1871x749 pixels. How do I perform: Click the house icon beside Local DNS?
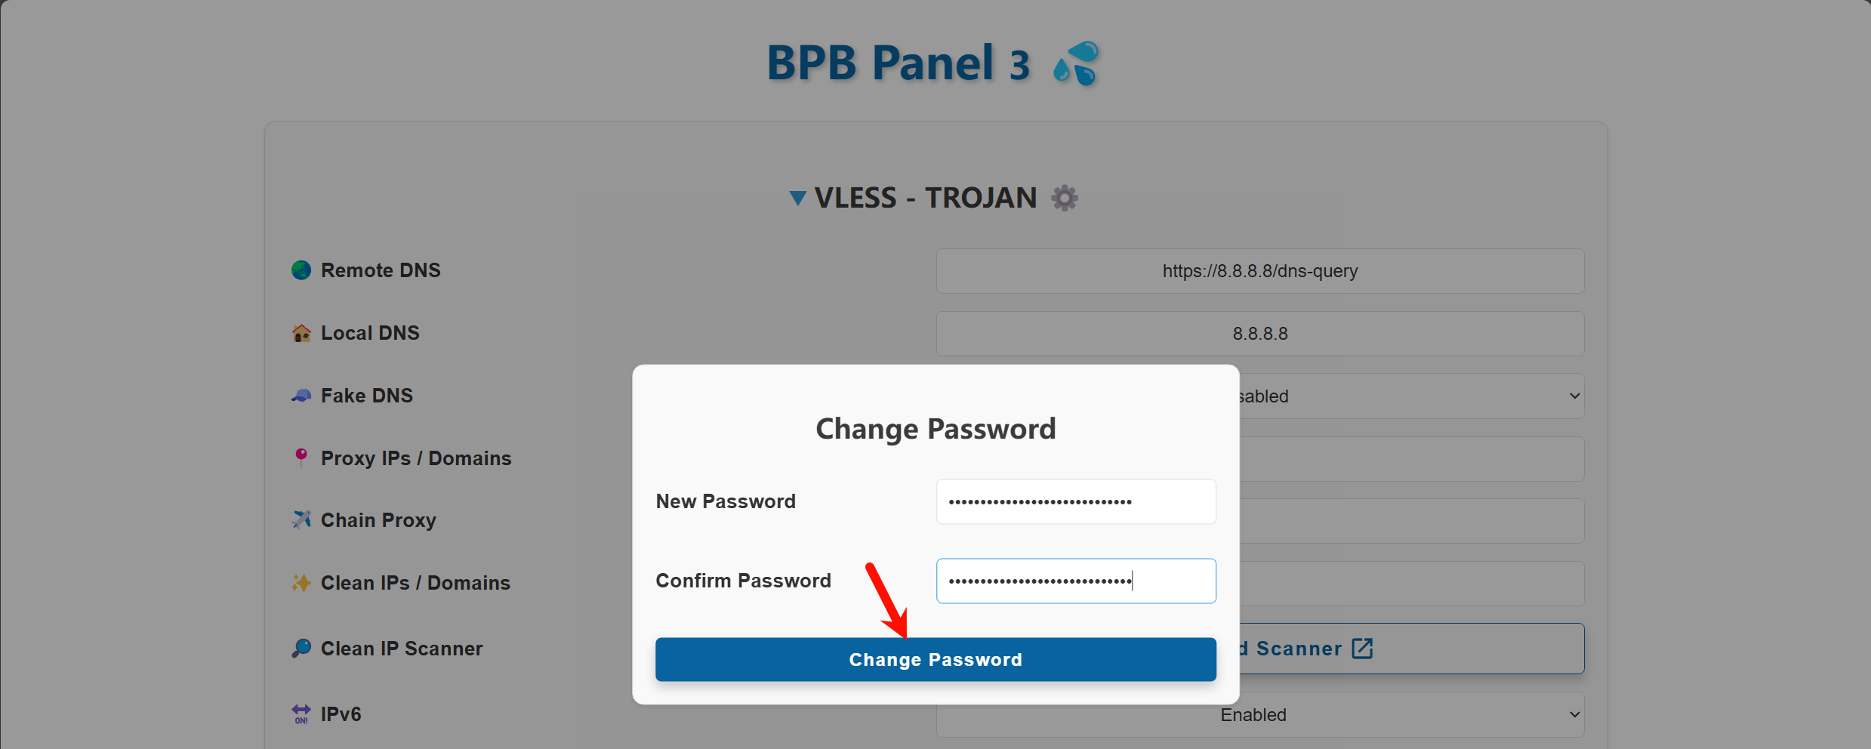pos(301,333)
